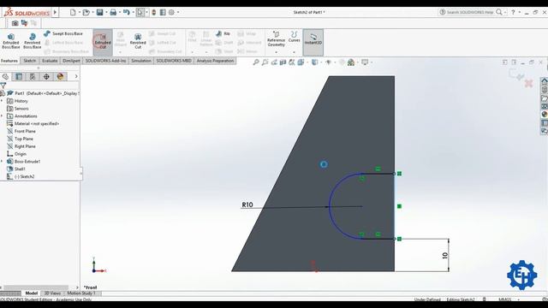Open DisplayManager tab
The width and height of the screenshot is (548, 308).
[60, 76]
